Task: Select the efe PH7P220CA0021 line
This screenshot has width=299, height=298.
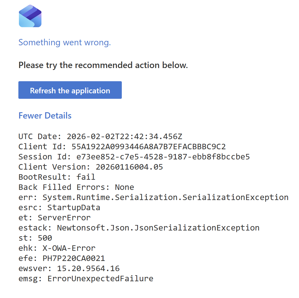Action: click(x=62, y=258)
